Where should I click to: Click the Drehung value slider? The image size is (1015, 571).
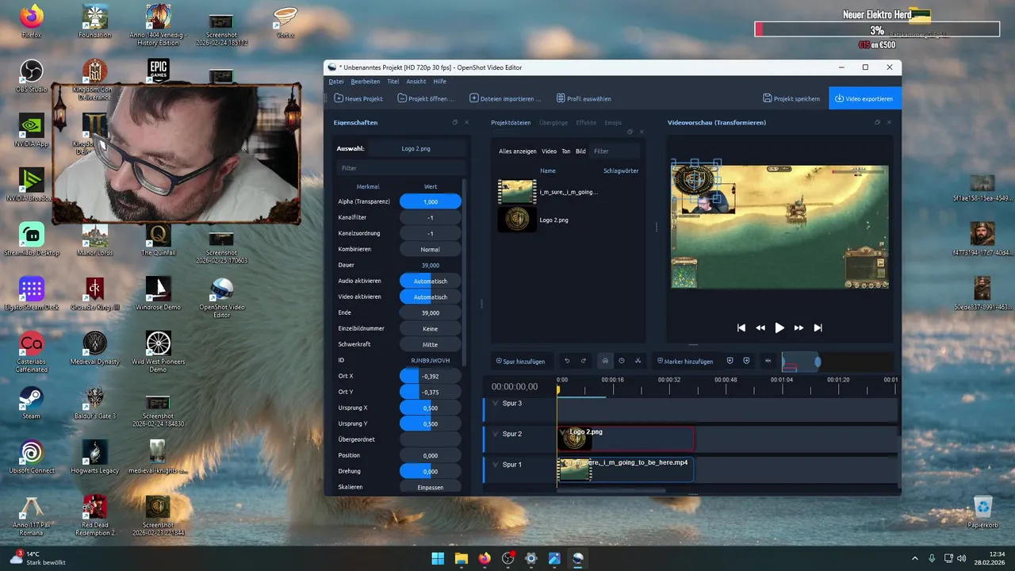(x=431, y=471)
